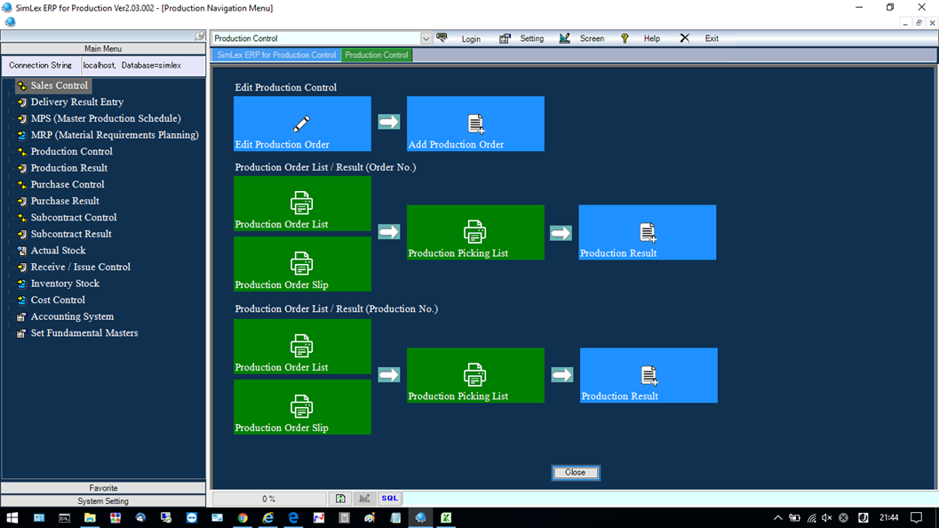Select Subcontract Result menu item

click(71, 234)
